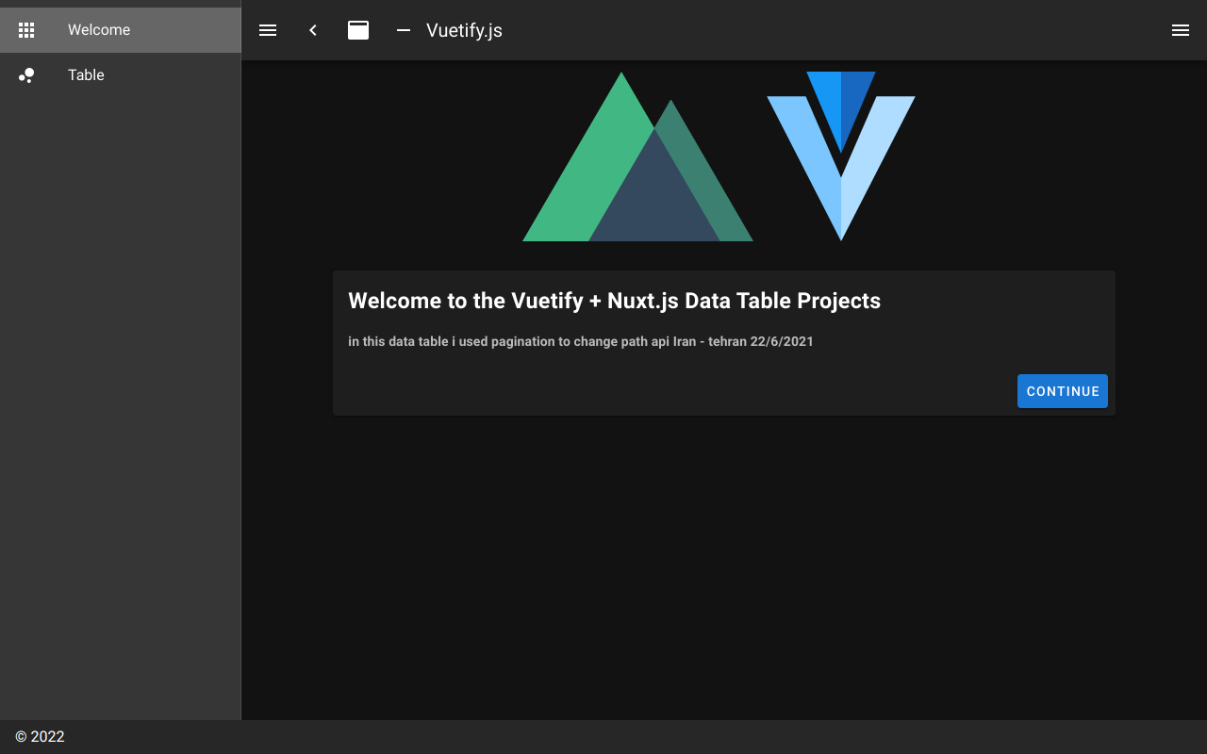Image resolution: width=1207 pixels, height=754 pixels.
Task: Select the Welcome menu item label
Action: pos(99,30)
